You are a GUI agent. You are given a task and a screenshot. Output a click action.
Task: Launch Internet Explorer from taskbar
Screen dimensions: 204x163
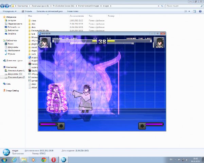[14, 160]
